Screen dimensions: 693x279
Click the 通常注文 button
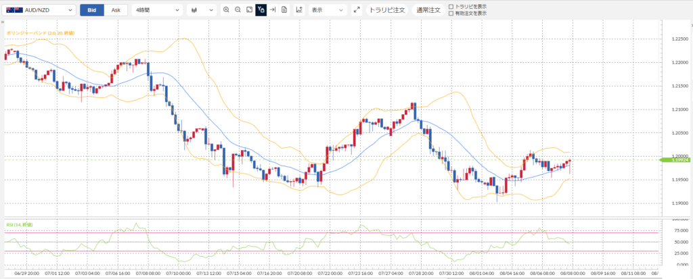coord(428,9)
